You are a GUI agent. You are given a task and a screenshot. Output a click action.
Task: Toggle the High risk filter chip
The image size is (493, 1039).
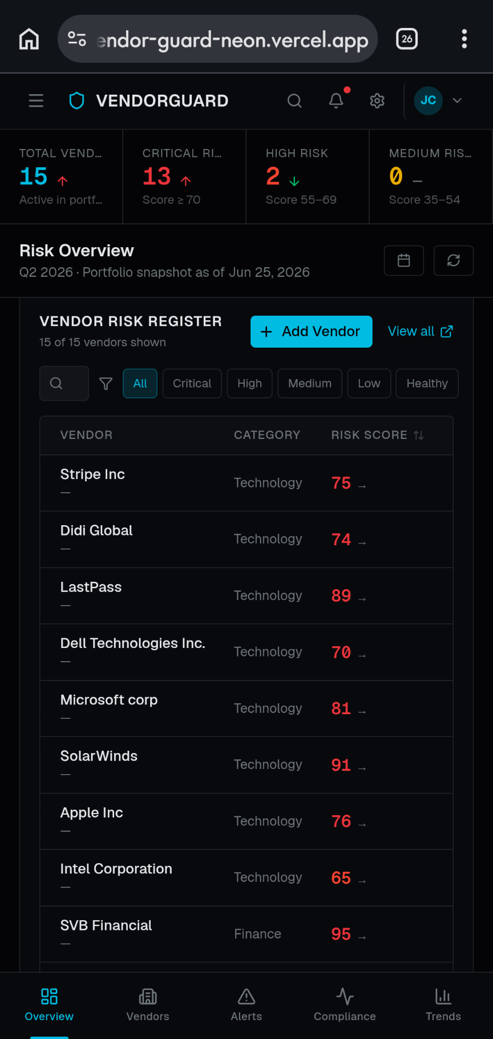pos(249,384)
